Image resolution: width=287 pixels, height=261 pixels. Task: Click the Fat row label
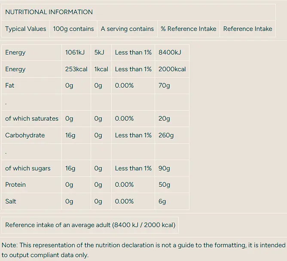click(10, 85)
